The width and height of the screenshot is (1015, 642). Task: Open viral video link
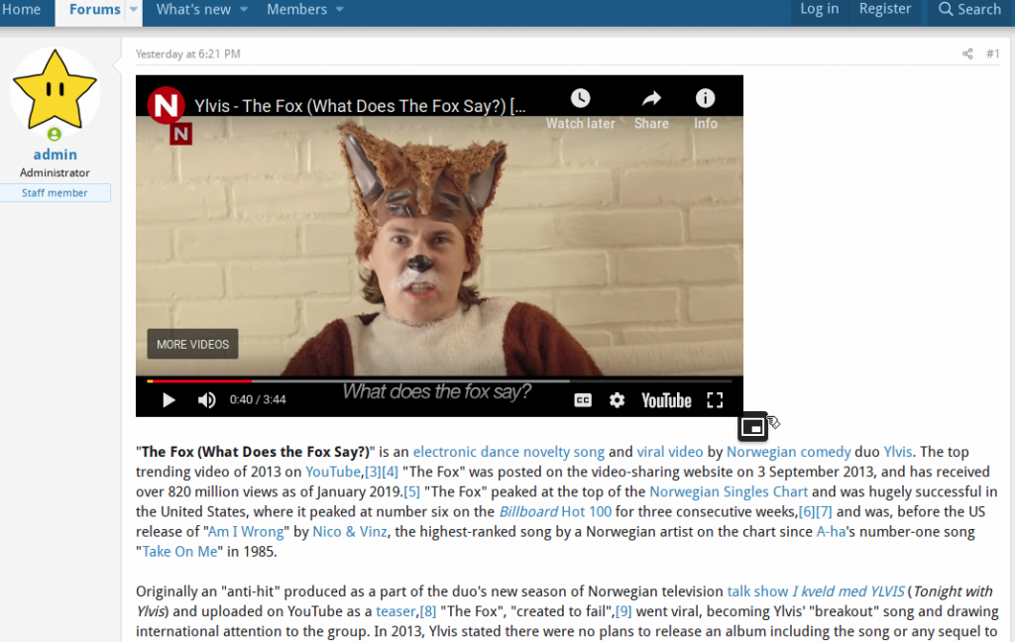pos(670,452)
